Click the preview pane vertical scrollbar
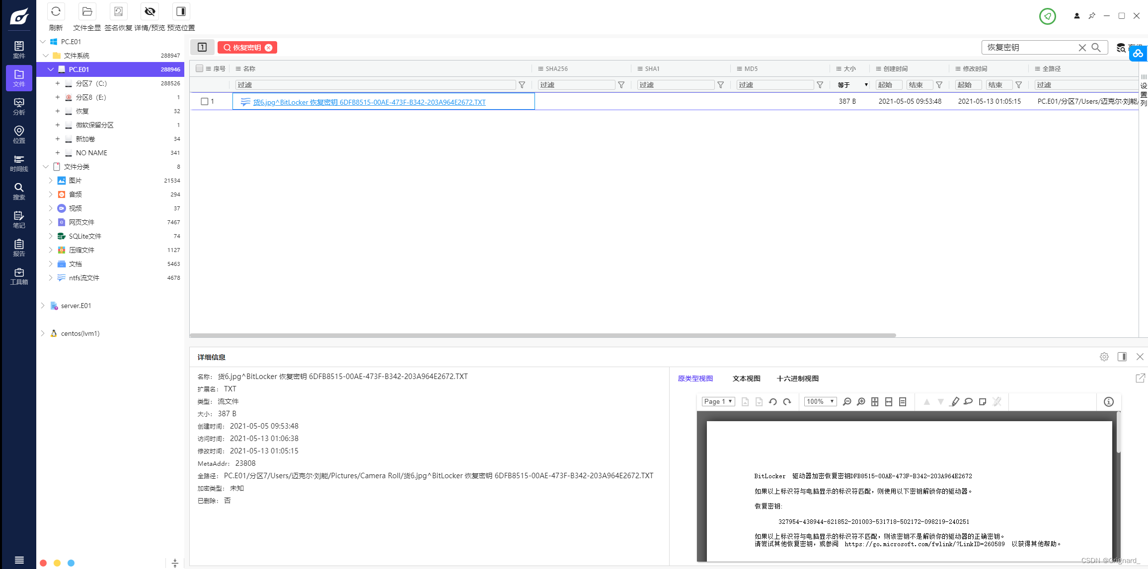1148x569 pixels. [x=1119, y=433]
